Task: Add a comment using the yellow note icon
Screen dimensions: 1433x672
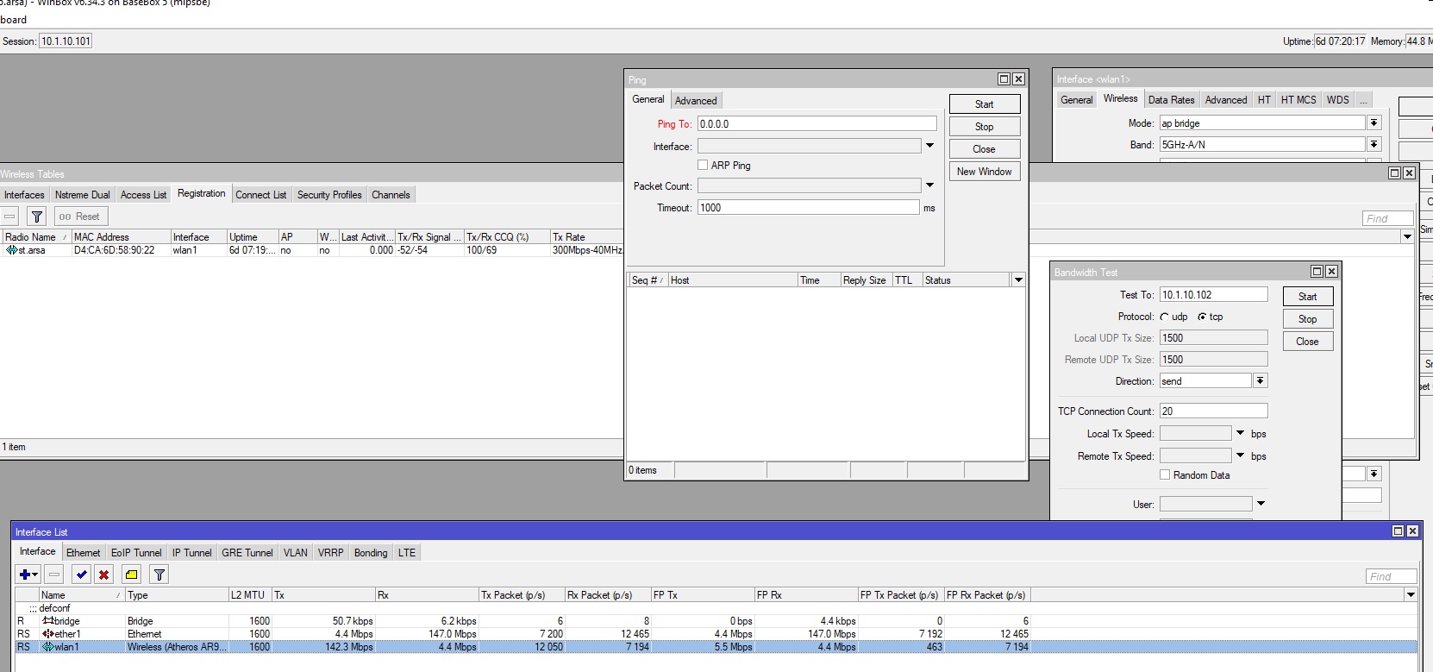Action: 132,575
